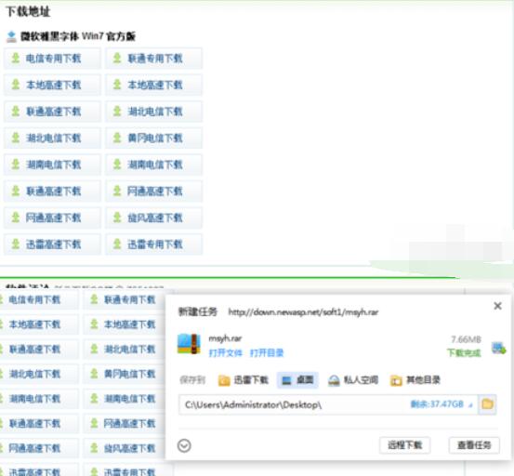Click the green 下载完成 status text

(464, 352)
